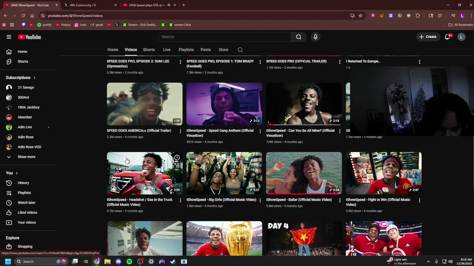The image size is (474, 266).
Task: Open the channel Store tab
Action: 223,50
